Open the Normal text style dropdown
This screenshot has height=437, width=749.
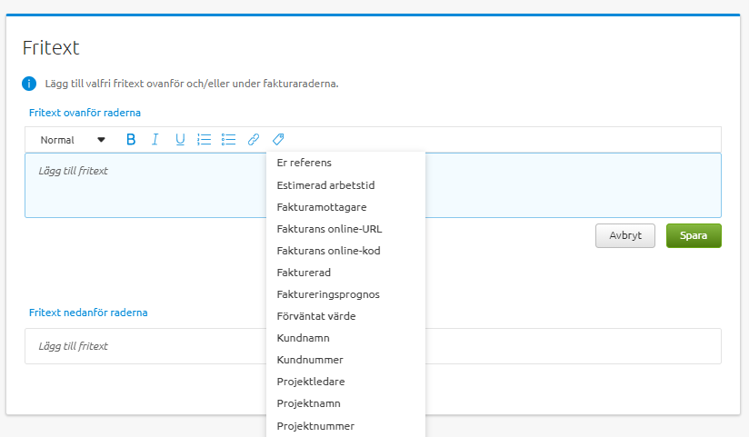tap(73, 140)
